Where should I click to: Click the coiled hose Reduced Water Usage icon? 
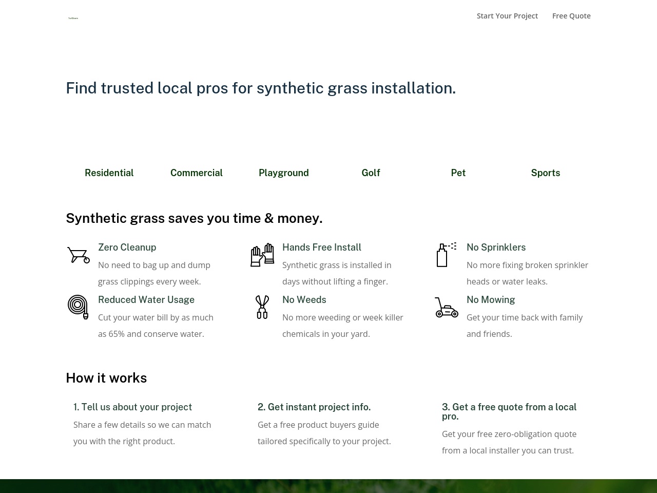(78, 307)
